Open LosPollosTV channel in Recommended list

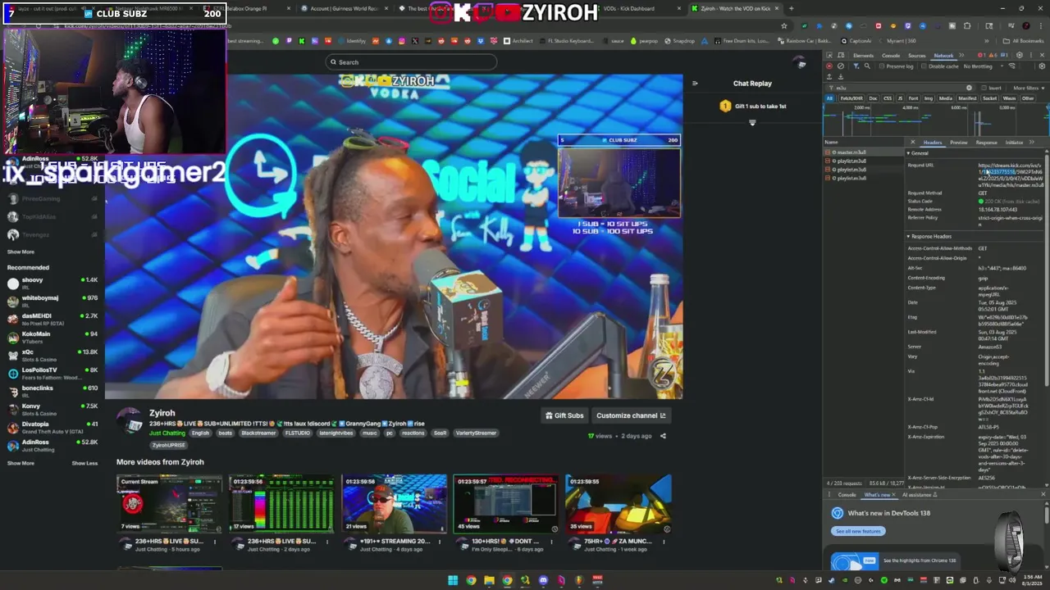click(51, 374)
